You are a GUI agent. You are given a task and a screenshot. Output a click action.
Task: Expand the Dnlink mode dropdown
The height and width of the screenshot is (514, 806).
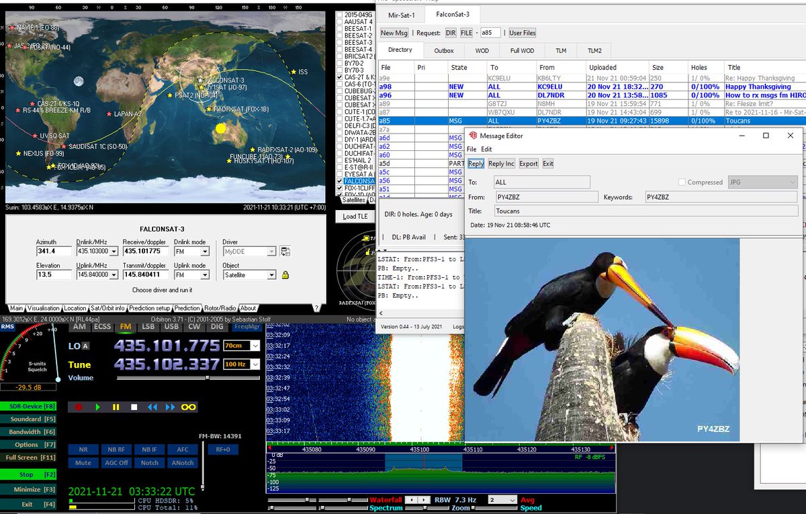tap(204, 252)
